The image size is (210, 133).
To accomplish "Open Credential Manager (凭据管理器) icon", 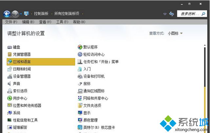I will tap(10, 54).
